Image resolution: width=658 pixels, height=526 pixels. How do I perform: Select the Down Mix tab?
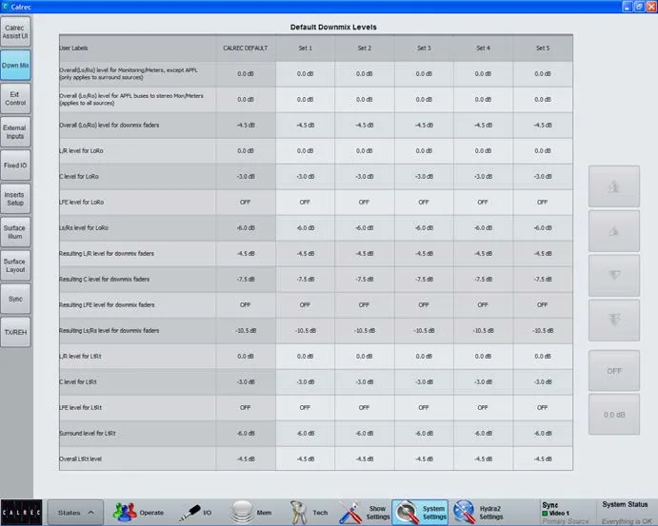[15, 66]
